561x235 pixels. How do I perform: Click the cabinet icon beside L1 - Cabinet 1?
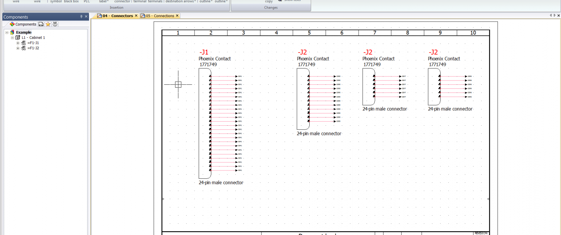pyautogui.click(x=18, y=38)
